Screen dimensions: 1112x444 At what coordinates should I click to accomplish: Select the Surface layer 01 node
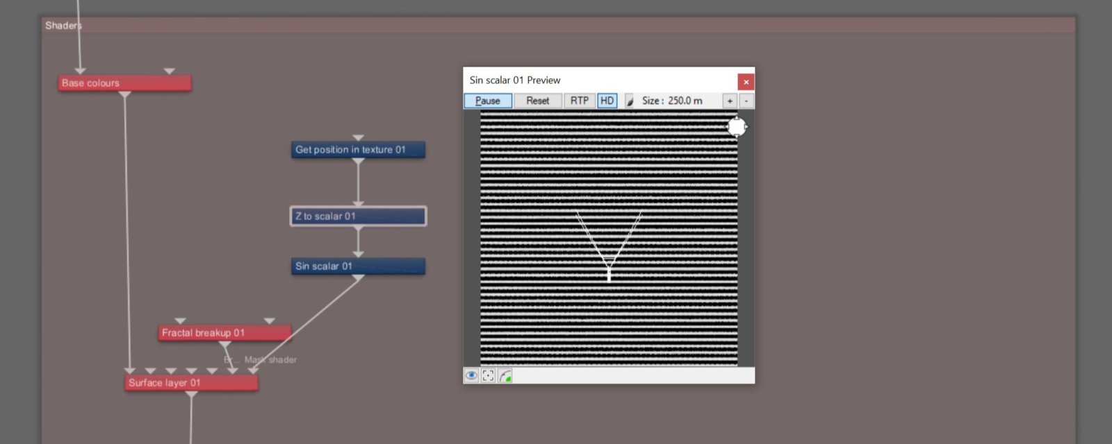[191, 383]
